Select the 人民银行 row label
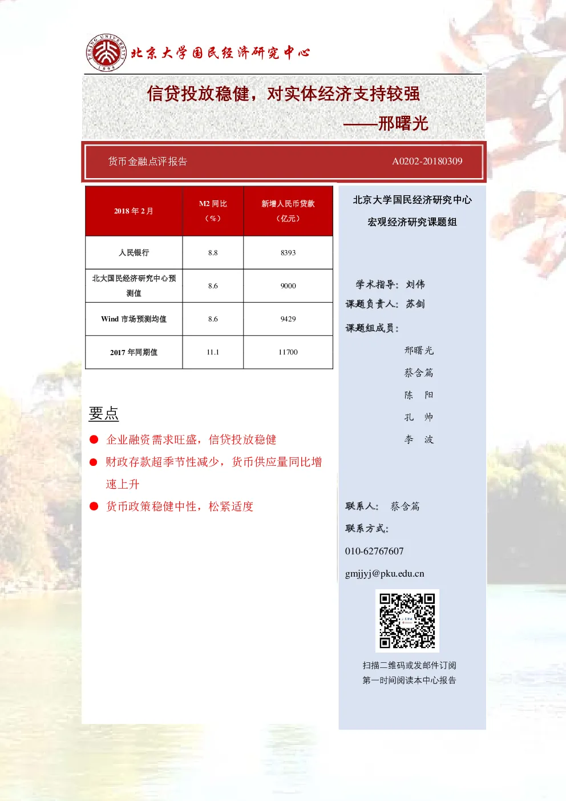Viewport: 566px width, 801px height. pyautogui.click(x=134, y=252)
